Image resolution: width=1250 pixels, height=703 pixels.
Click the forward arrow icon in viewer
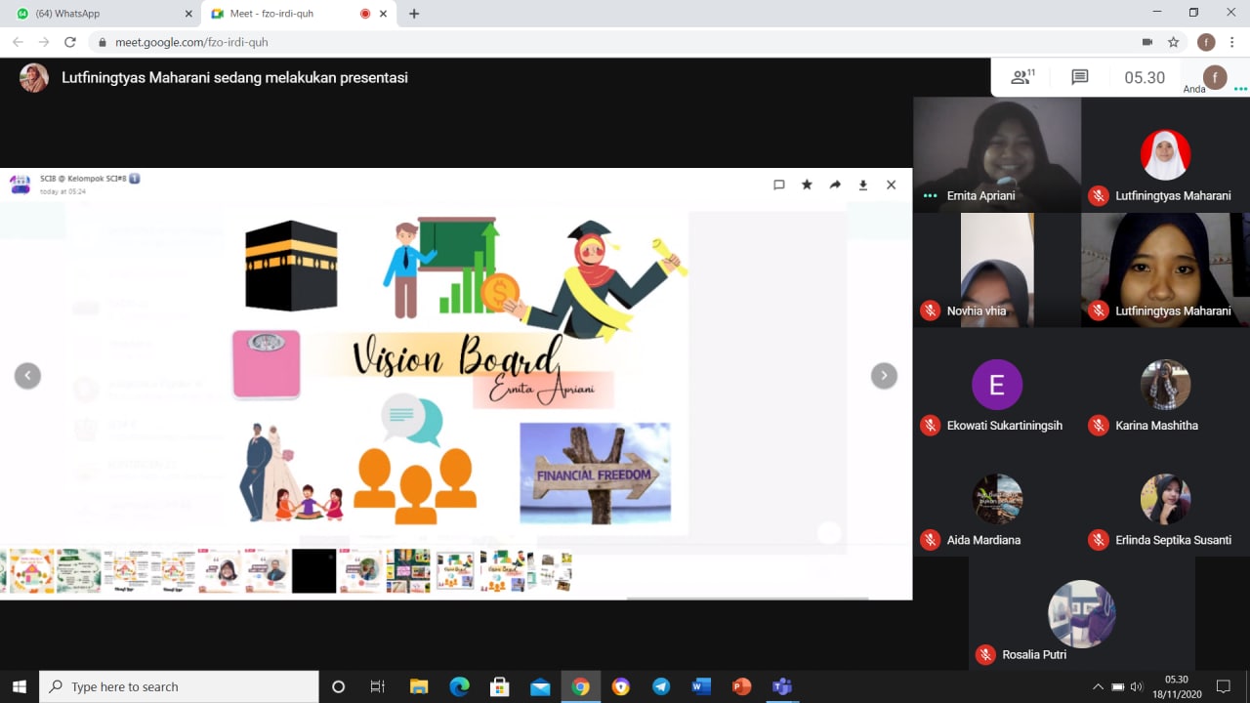835,185
